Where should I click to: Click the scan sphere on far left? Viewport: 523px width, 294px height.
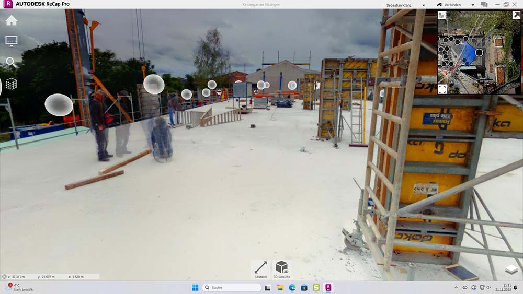click(x=59, y=104)
